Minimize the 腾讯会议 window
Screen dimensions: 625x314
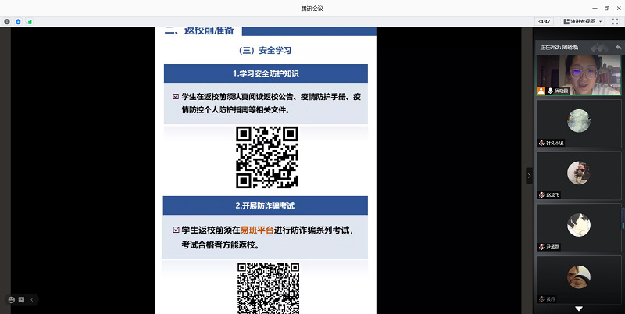[x=595, y=9]
